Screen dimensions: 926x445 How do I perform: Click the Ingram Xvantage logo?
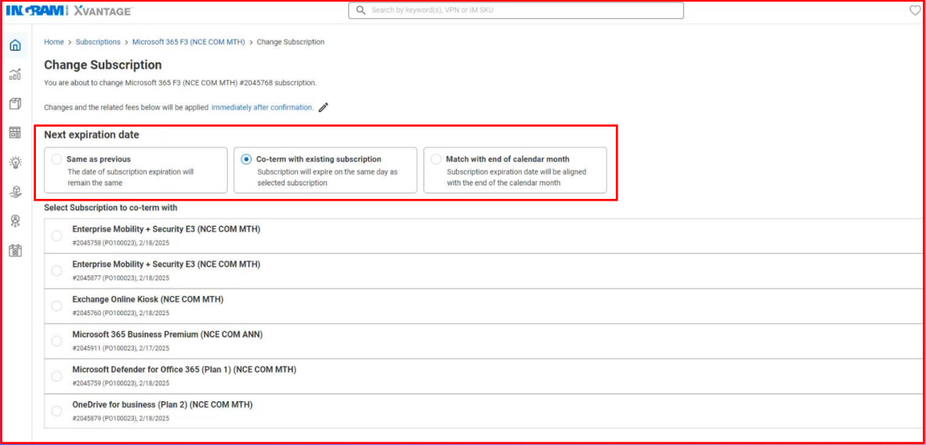pos(69,10)
